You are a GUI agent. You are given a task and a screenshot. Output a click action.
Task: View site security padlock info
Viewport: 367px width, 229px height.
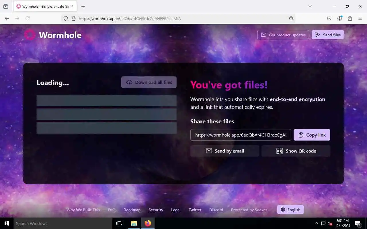[x=73, y=18]
